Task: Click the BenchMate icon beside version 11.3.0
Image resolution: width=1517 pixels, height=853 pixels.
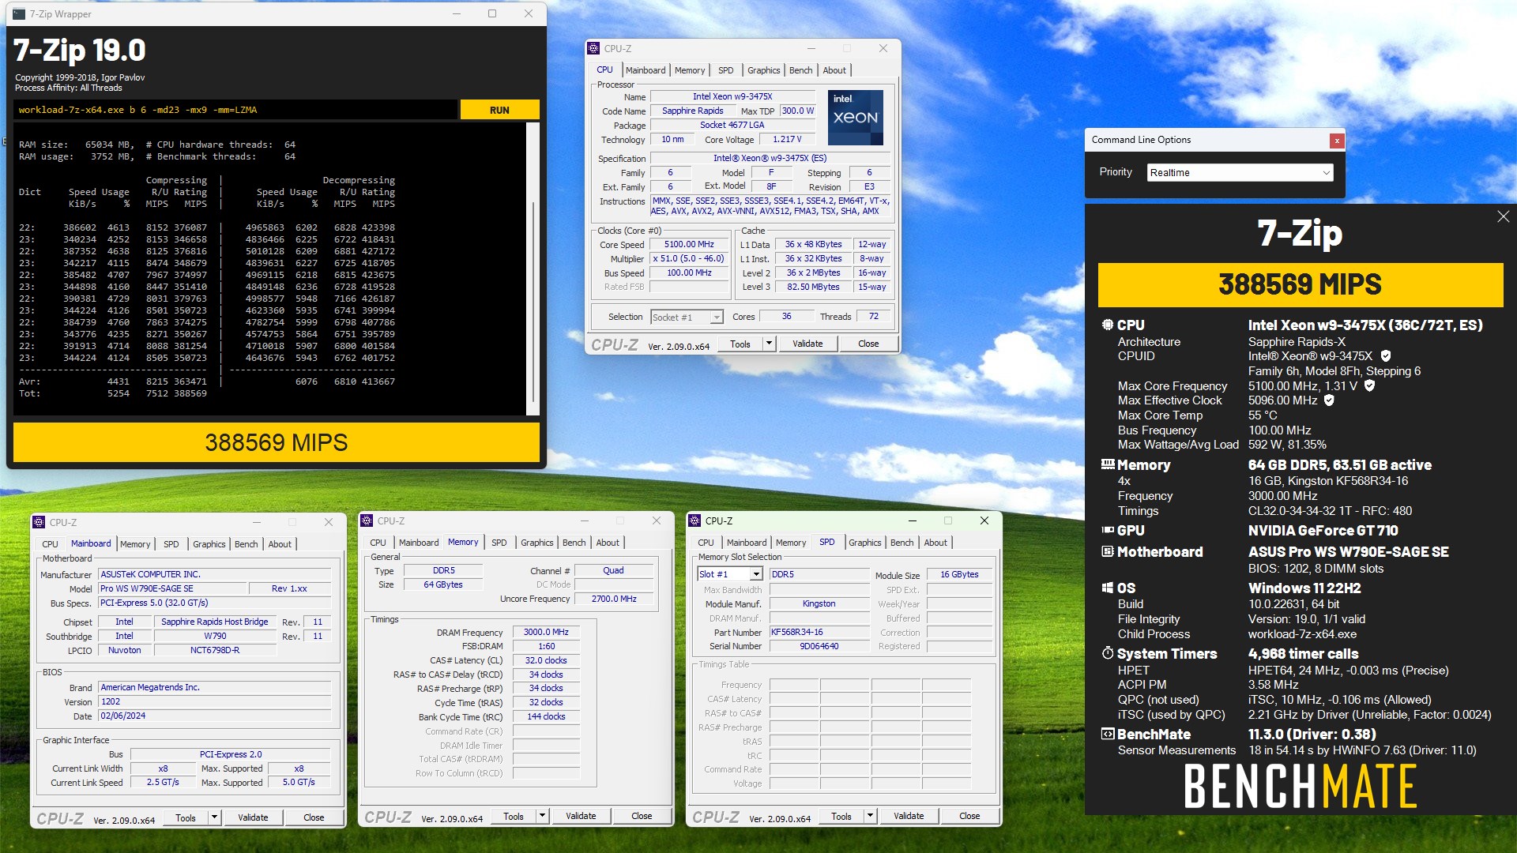Action: [1108, 734]
